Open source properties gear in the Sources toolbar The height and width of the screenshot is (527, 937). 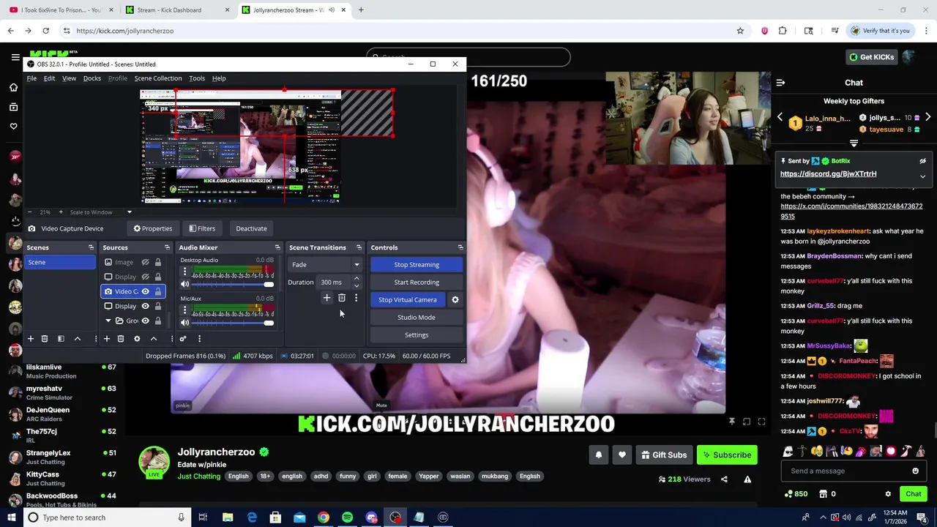(137, 339)
